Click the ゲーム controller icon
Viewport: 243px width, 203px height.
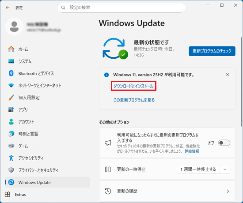coord(11,146)
